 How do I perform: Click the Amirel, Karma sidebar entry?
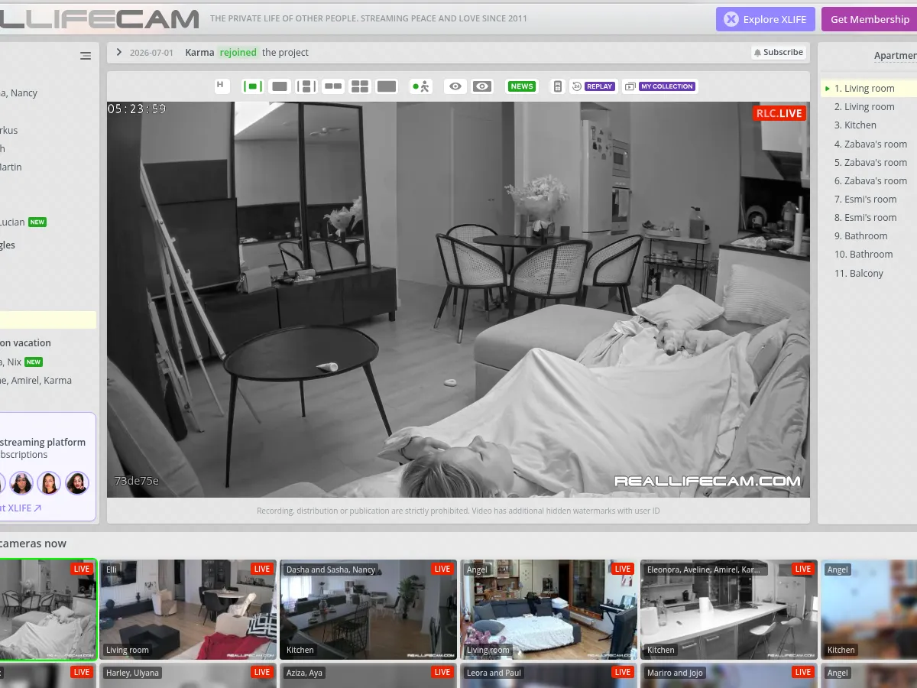36,380
